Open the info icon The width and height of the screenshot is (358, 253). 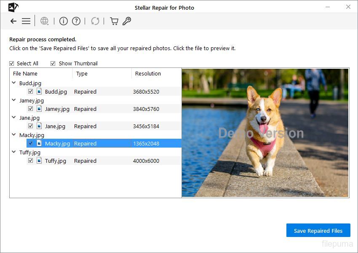click(63, 21)
